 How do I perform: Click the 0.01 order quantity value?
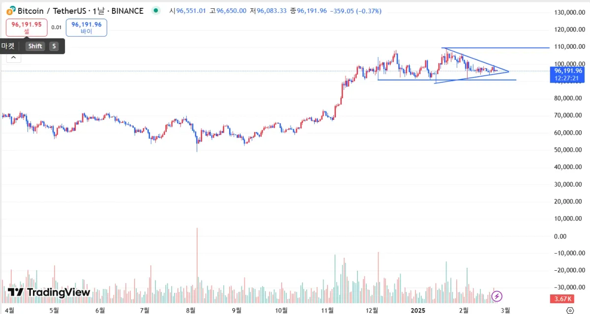tap(57, 28)
